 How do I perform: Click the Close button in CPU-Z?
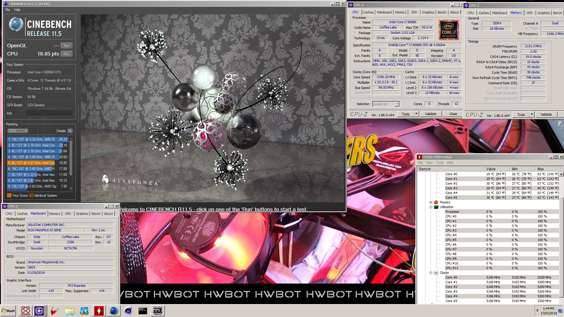click(453, 114)
